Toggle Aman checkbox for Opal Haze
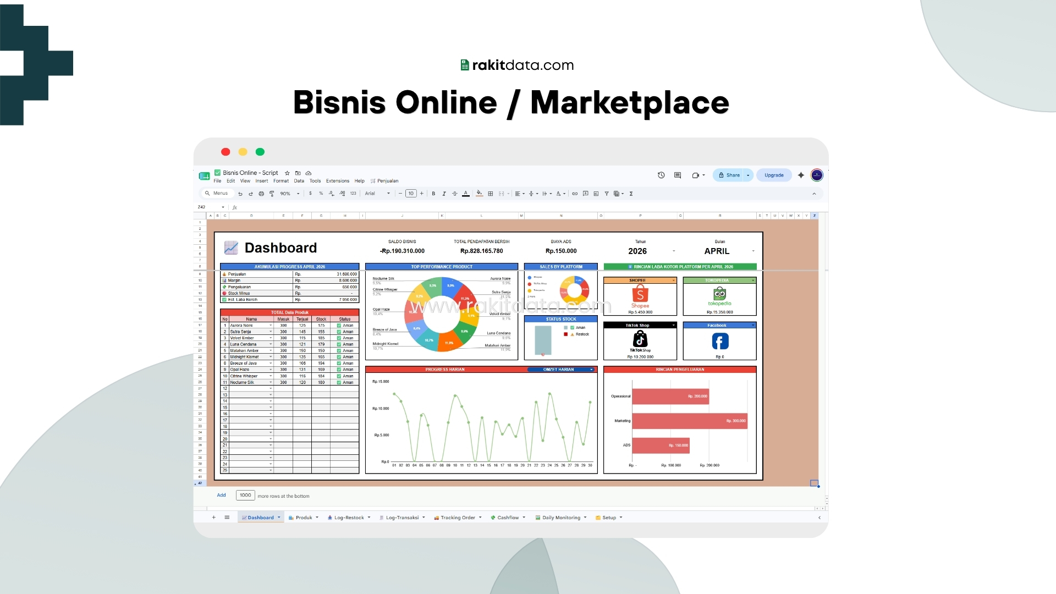 coord(339,370)
